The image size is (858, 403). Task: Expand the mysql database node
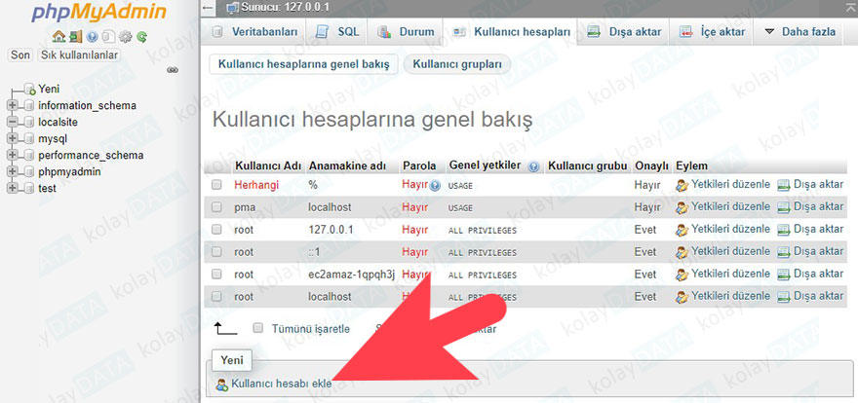[x=13, y=138]
